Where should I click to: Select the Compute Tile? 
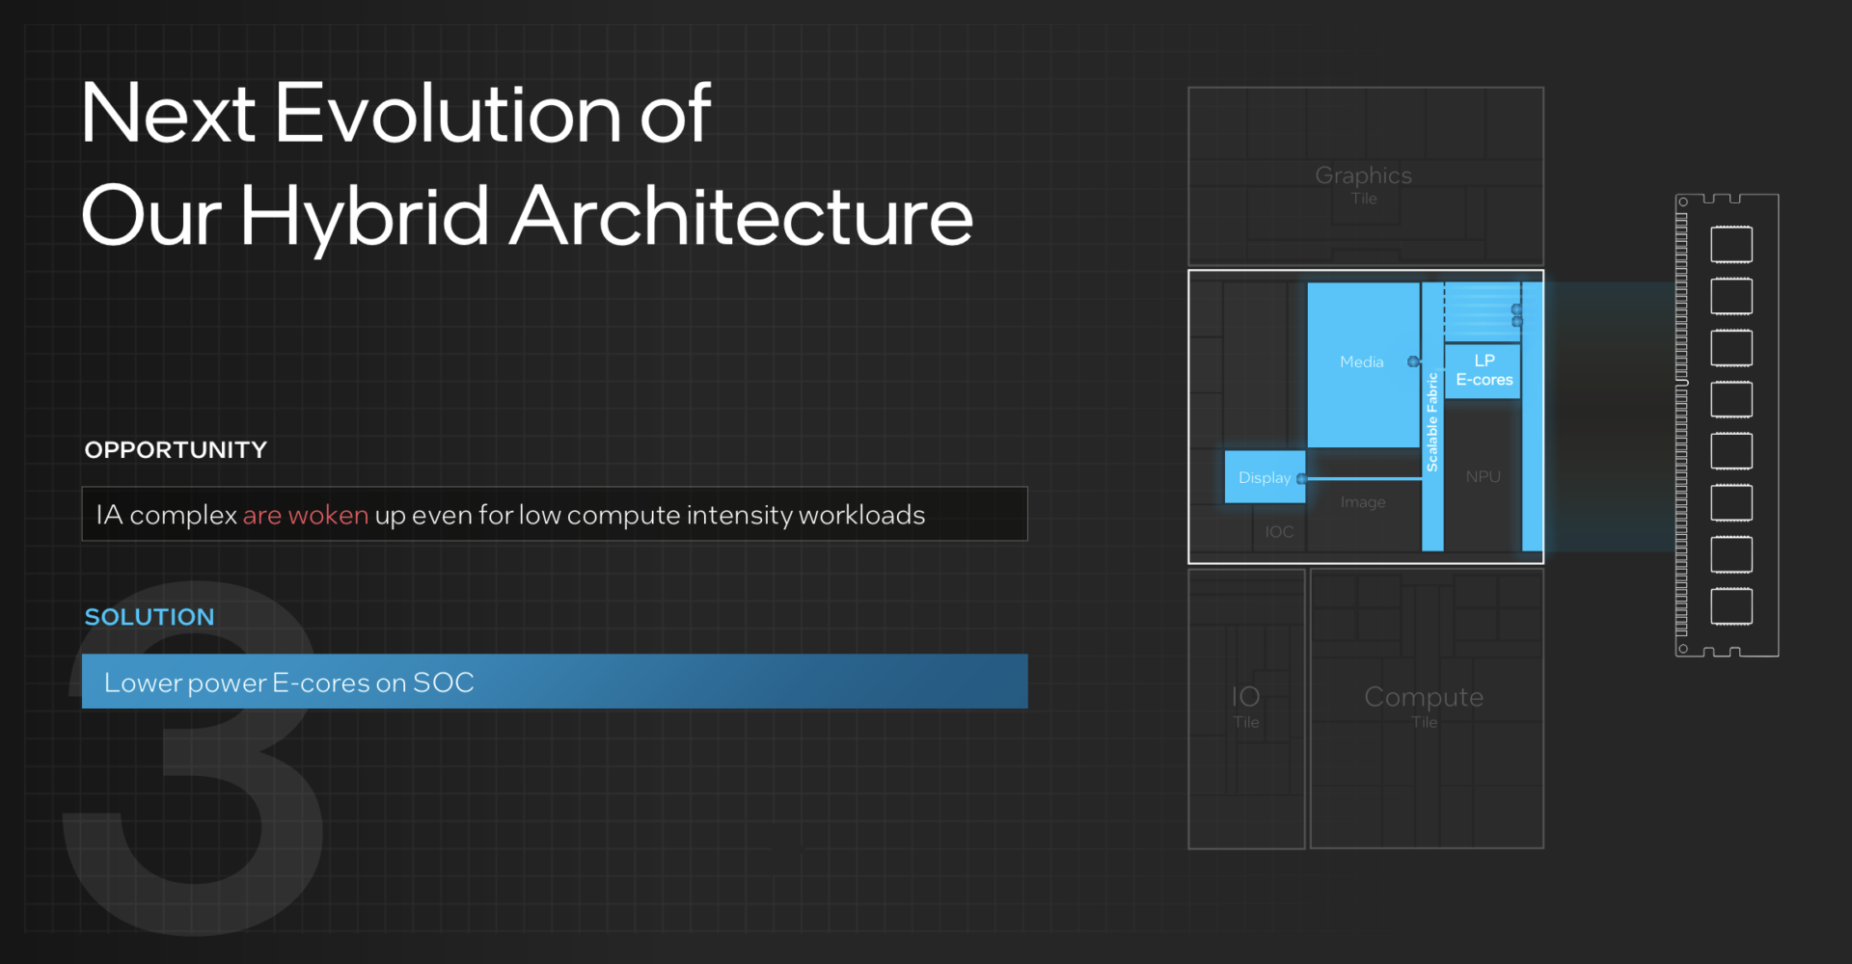click(1427, 709)
